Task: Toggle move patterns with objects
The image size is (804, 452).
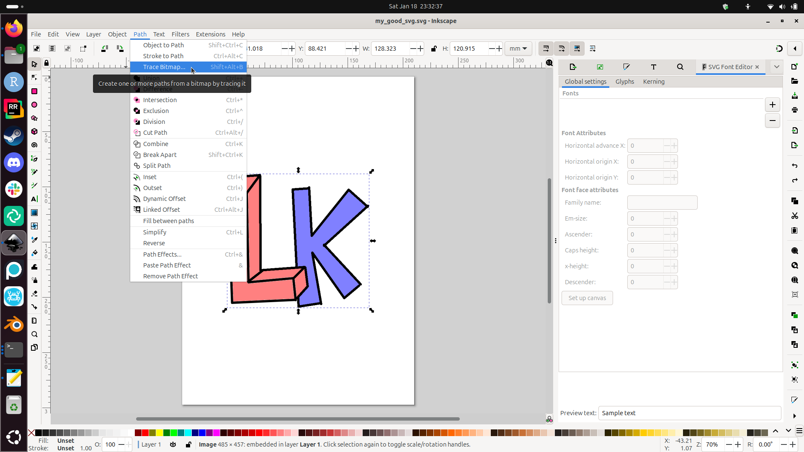Action: [592, 49]
